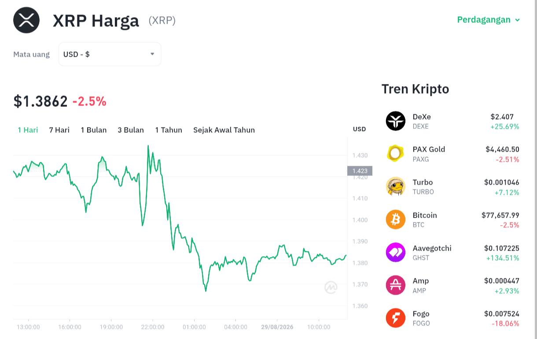The height and width of the screenshot is (339, 537).
Task: Select the 1 Bulan chart range
Action: point(94,130)
